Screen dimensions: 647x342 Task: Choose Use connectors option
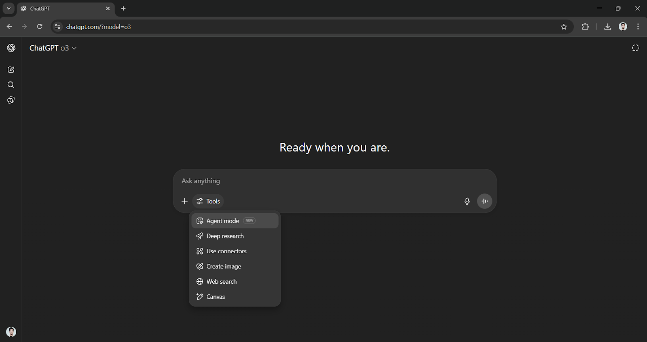(x=235, y=251)
